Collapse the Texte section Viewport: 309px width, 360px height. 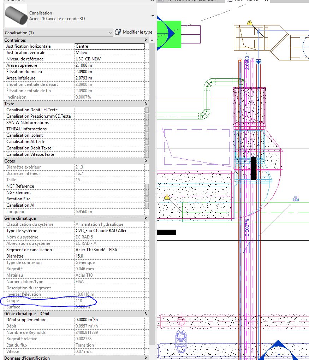(x=146, y=104)
